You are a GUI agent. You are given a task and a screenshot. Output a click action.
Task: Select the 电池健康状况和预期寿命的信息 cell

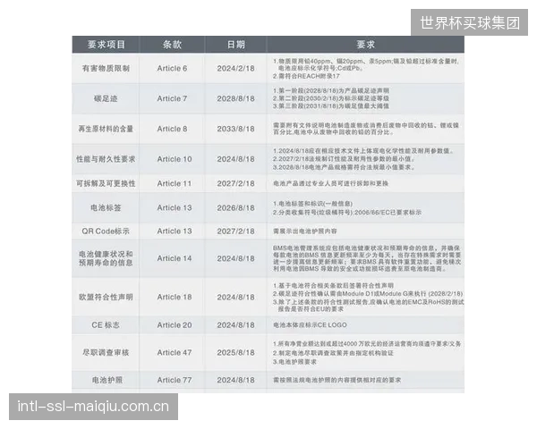click(x=106, y=258)
